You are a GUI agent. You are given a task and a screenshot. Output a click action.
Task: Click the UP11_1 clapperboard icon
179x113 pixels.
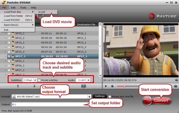click(13, 38)
